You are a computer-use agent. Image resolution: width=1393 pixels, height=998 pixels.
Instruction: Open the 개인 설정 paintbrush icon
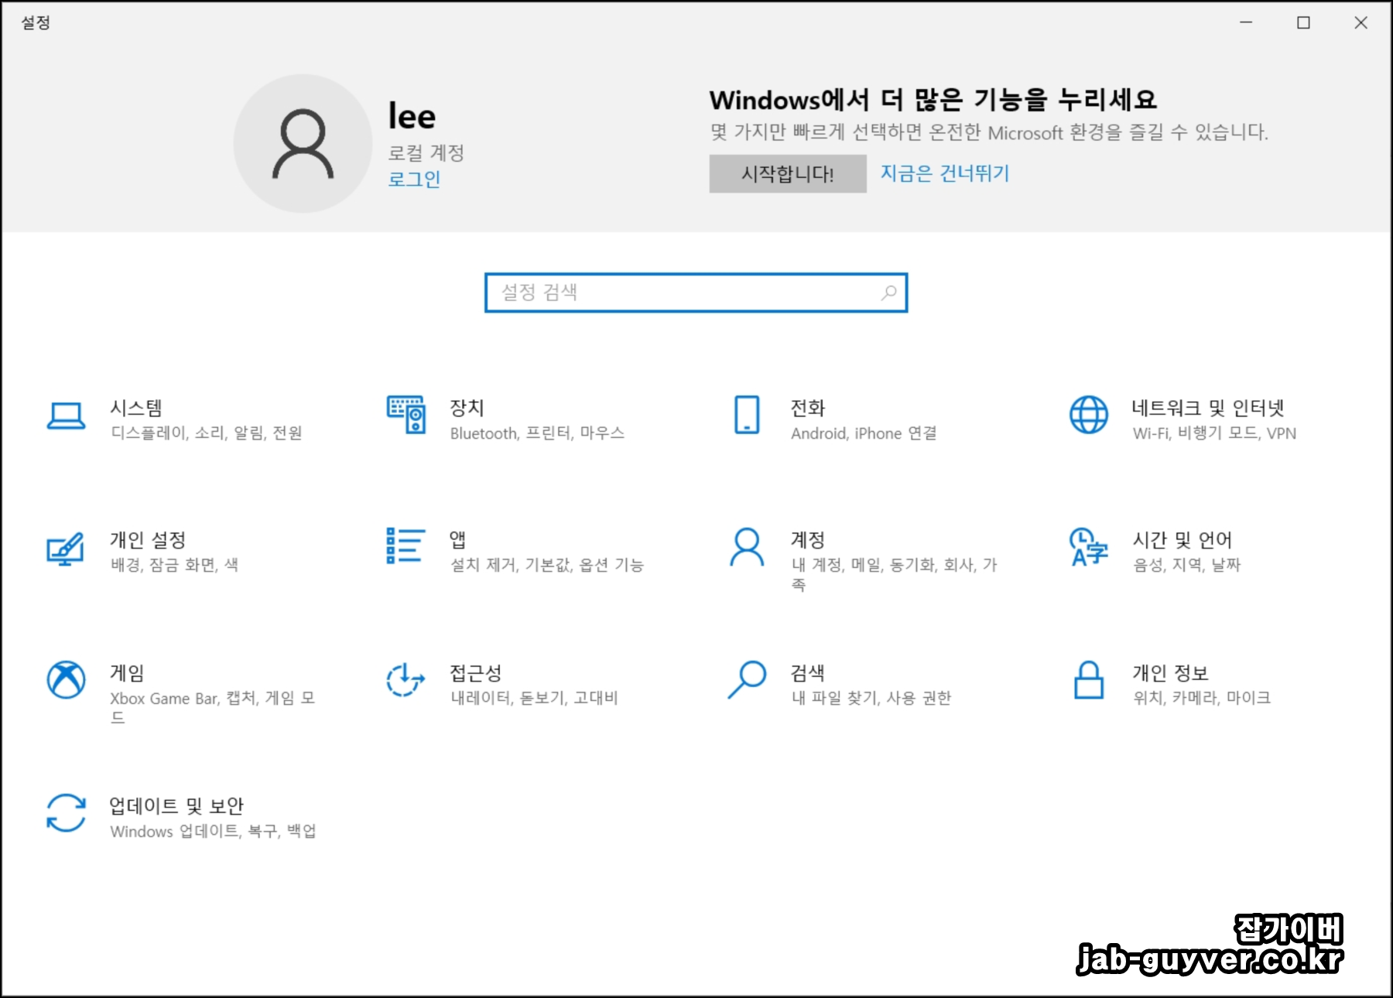(66, 549)
